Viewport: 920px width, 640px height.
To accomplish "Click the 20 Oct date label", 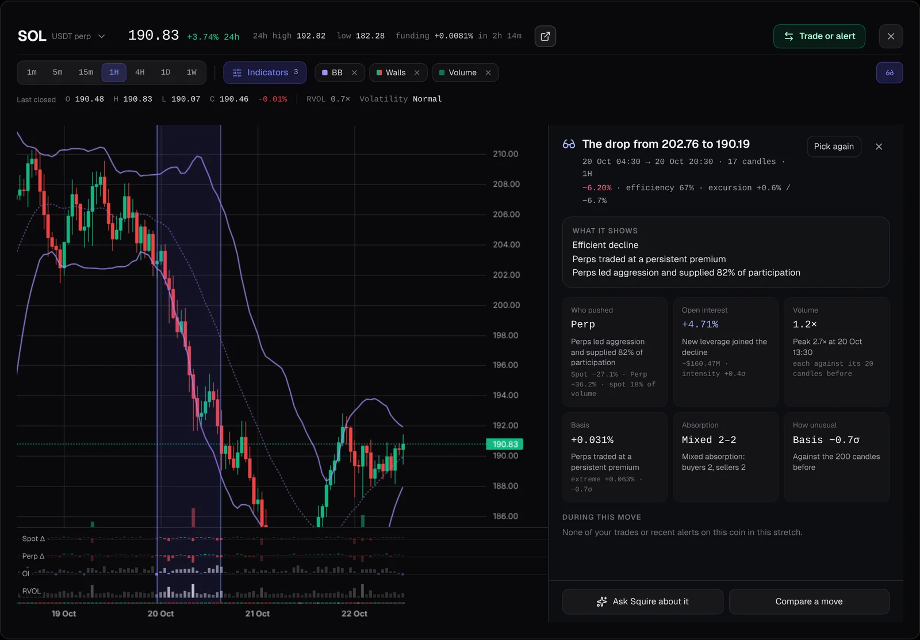I will pos(160,614).
